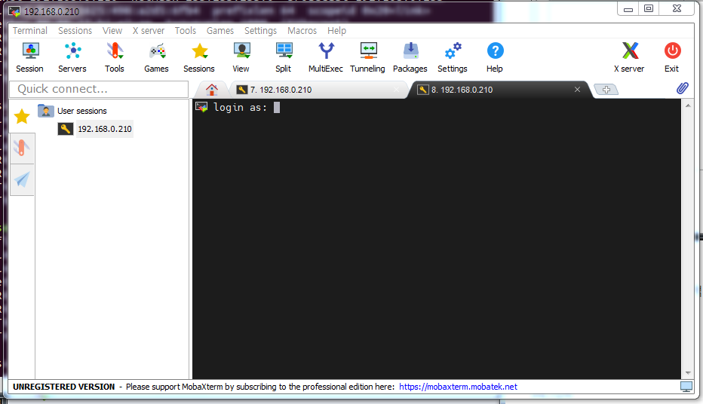Select the 192.168.0.210 saved session
The height and width of the screenshot is (404, 703).
(105, 129)
